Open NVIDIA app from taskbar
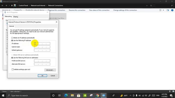 point(85,96)
